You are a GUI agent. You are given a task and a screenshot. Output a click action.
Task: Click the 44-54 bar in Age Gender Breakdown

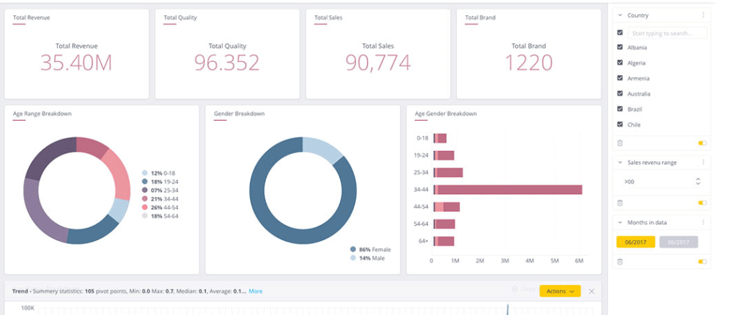coord(447,207)
